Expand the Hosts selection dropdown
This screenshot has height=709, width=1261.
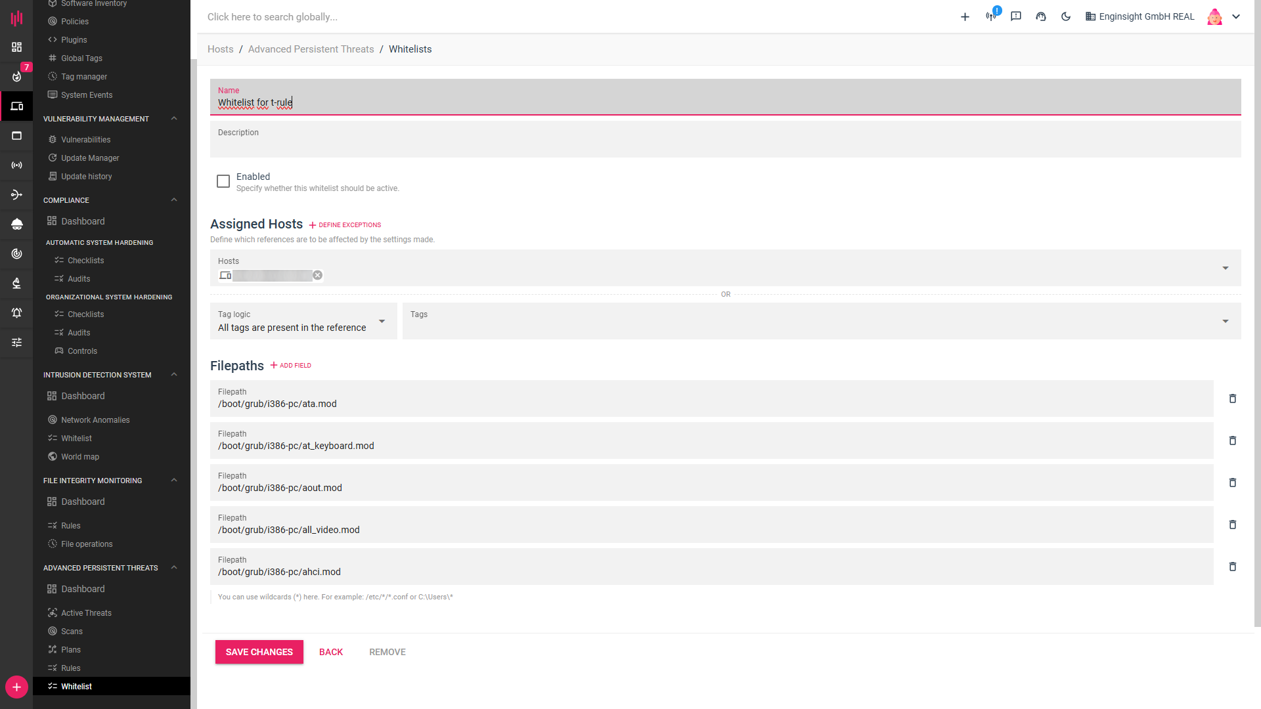[x=1225, y=268]
